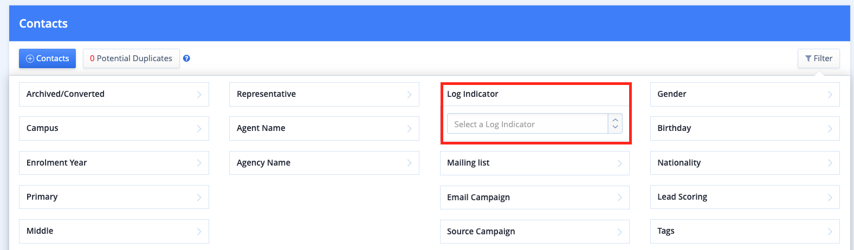Screen dimensions: 854x250
Task: Expand the Representative filter
Action: 324,94
